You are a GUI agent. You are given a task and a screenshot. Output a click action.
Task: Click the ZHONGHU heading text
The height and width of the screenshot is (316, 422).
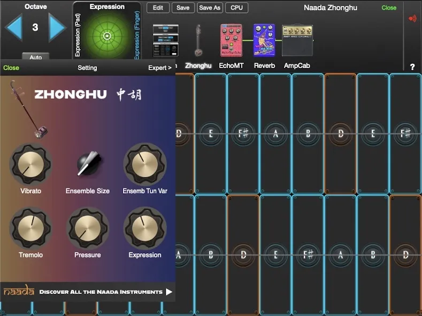(x=71, y=95)
